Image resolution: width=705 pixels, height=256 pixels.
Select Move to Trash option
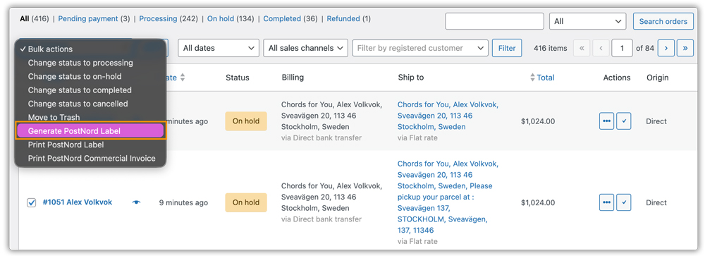(x=90, y=117)
